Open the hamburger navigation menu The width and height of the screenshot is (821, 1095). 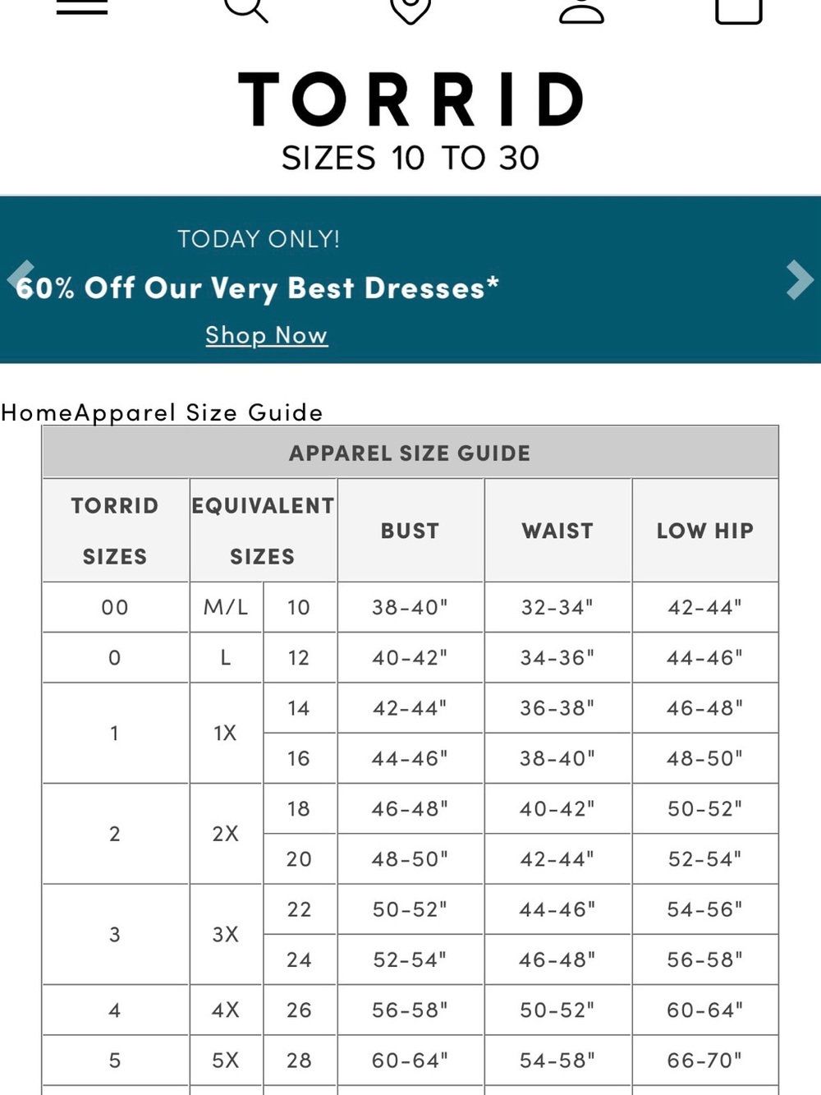[82, 7]
